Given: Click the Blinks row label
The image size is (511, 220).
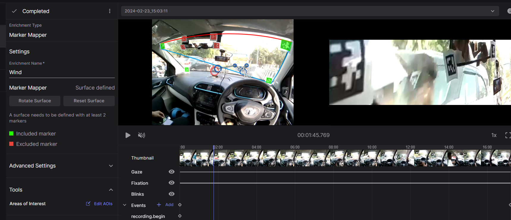Looking at the screenshot, I should [137, 194].
